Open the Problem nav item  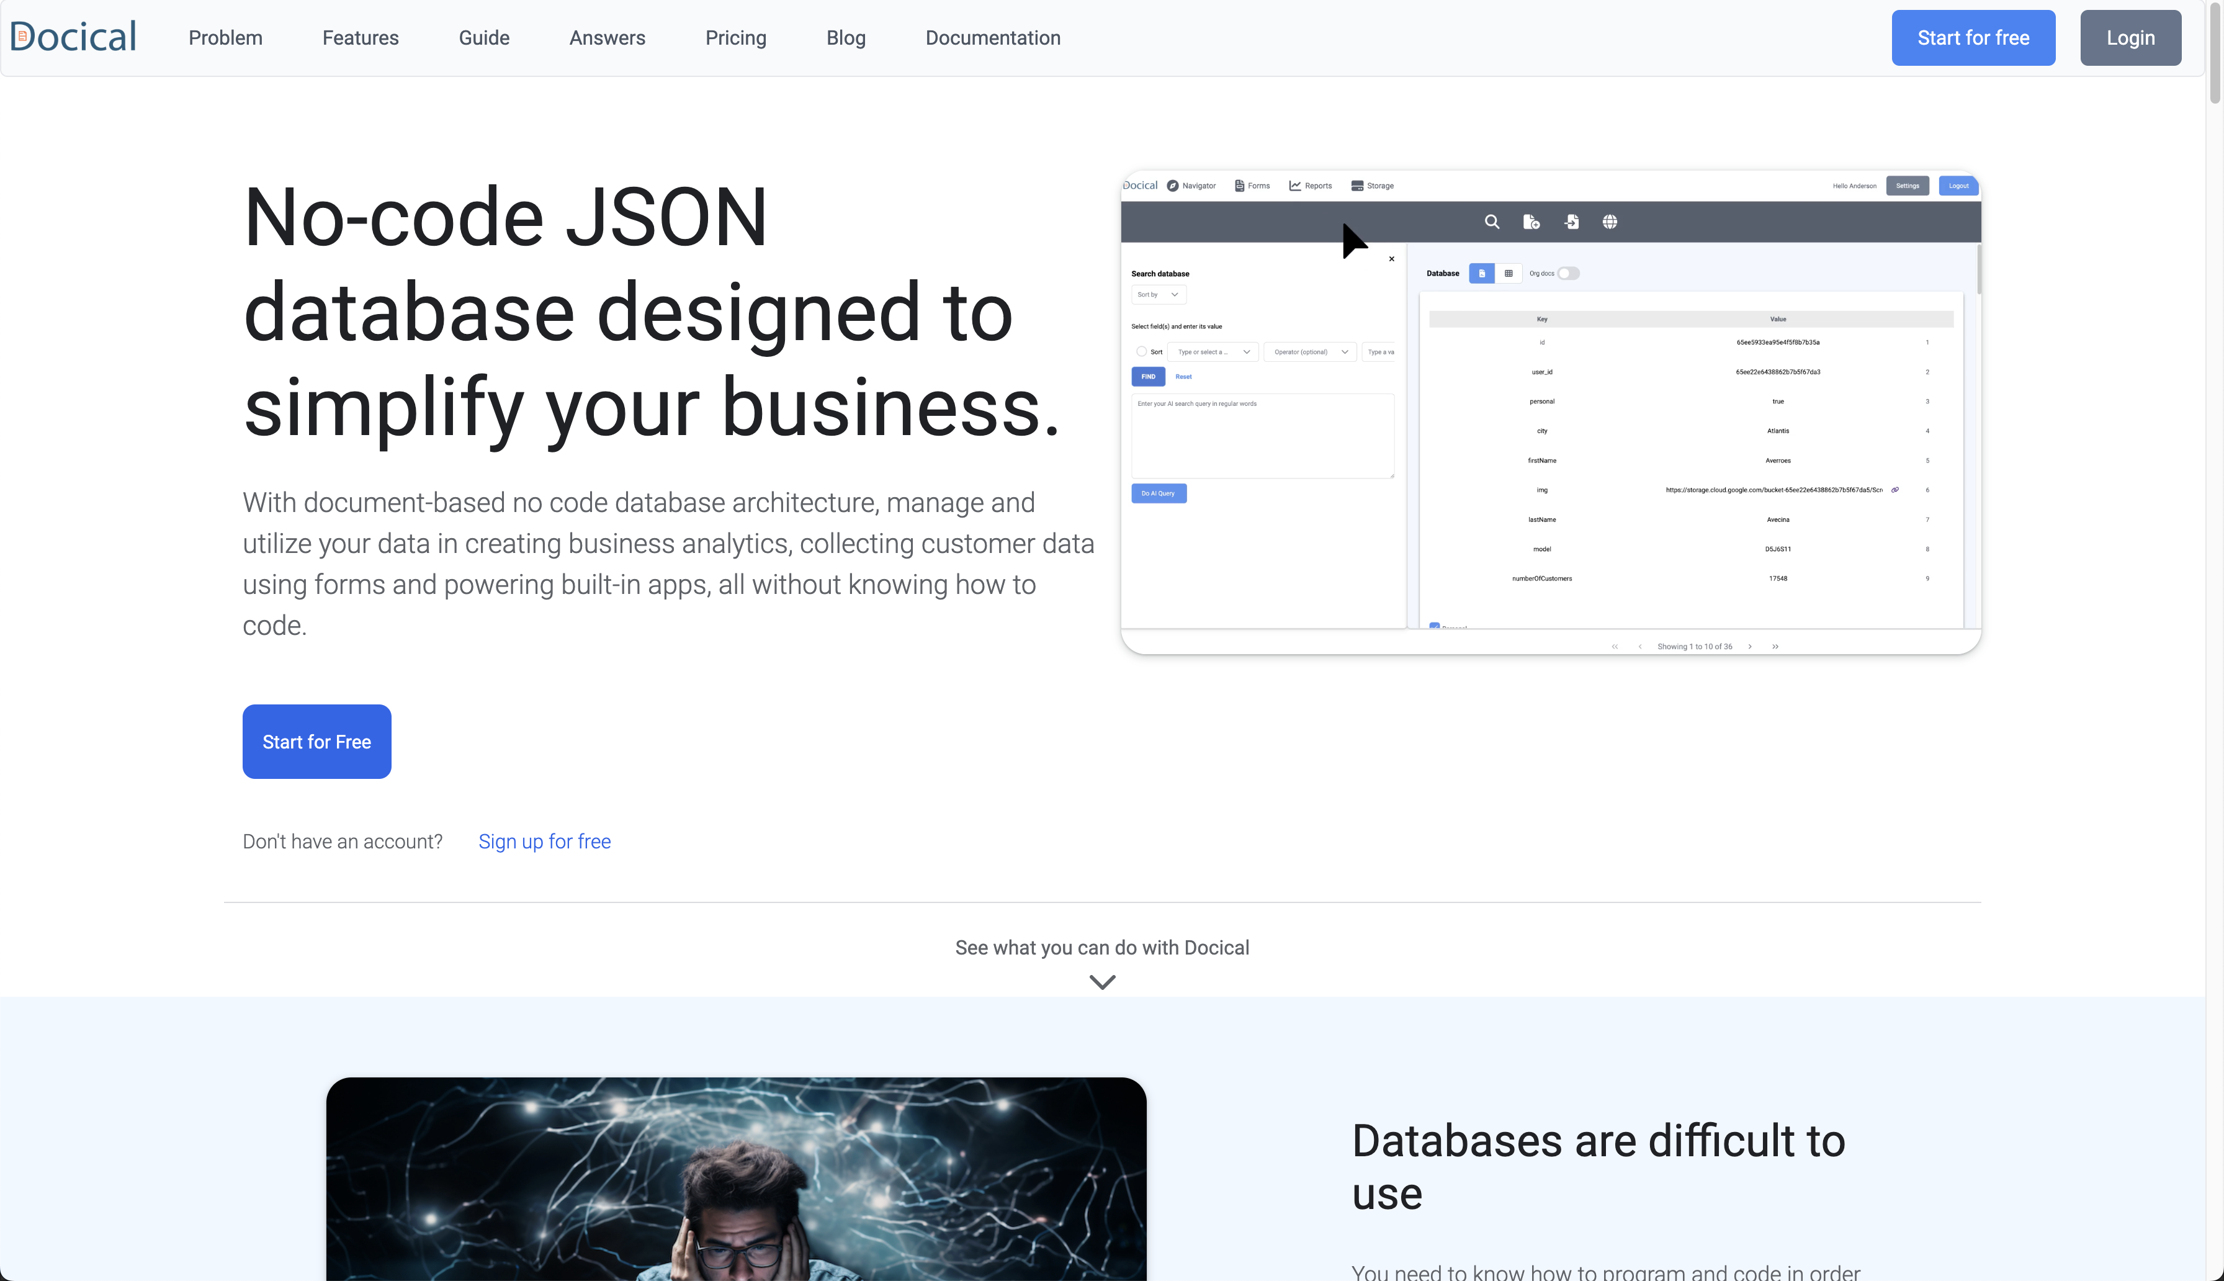[x=225, y=38]
